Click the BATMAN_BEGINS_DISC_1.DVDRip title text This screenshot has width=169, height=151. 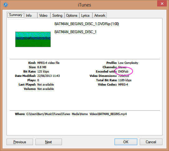87,24
